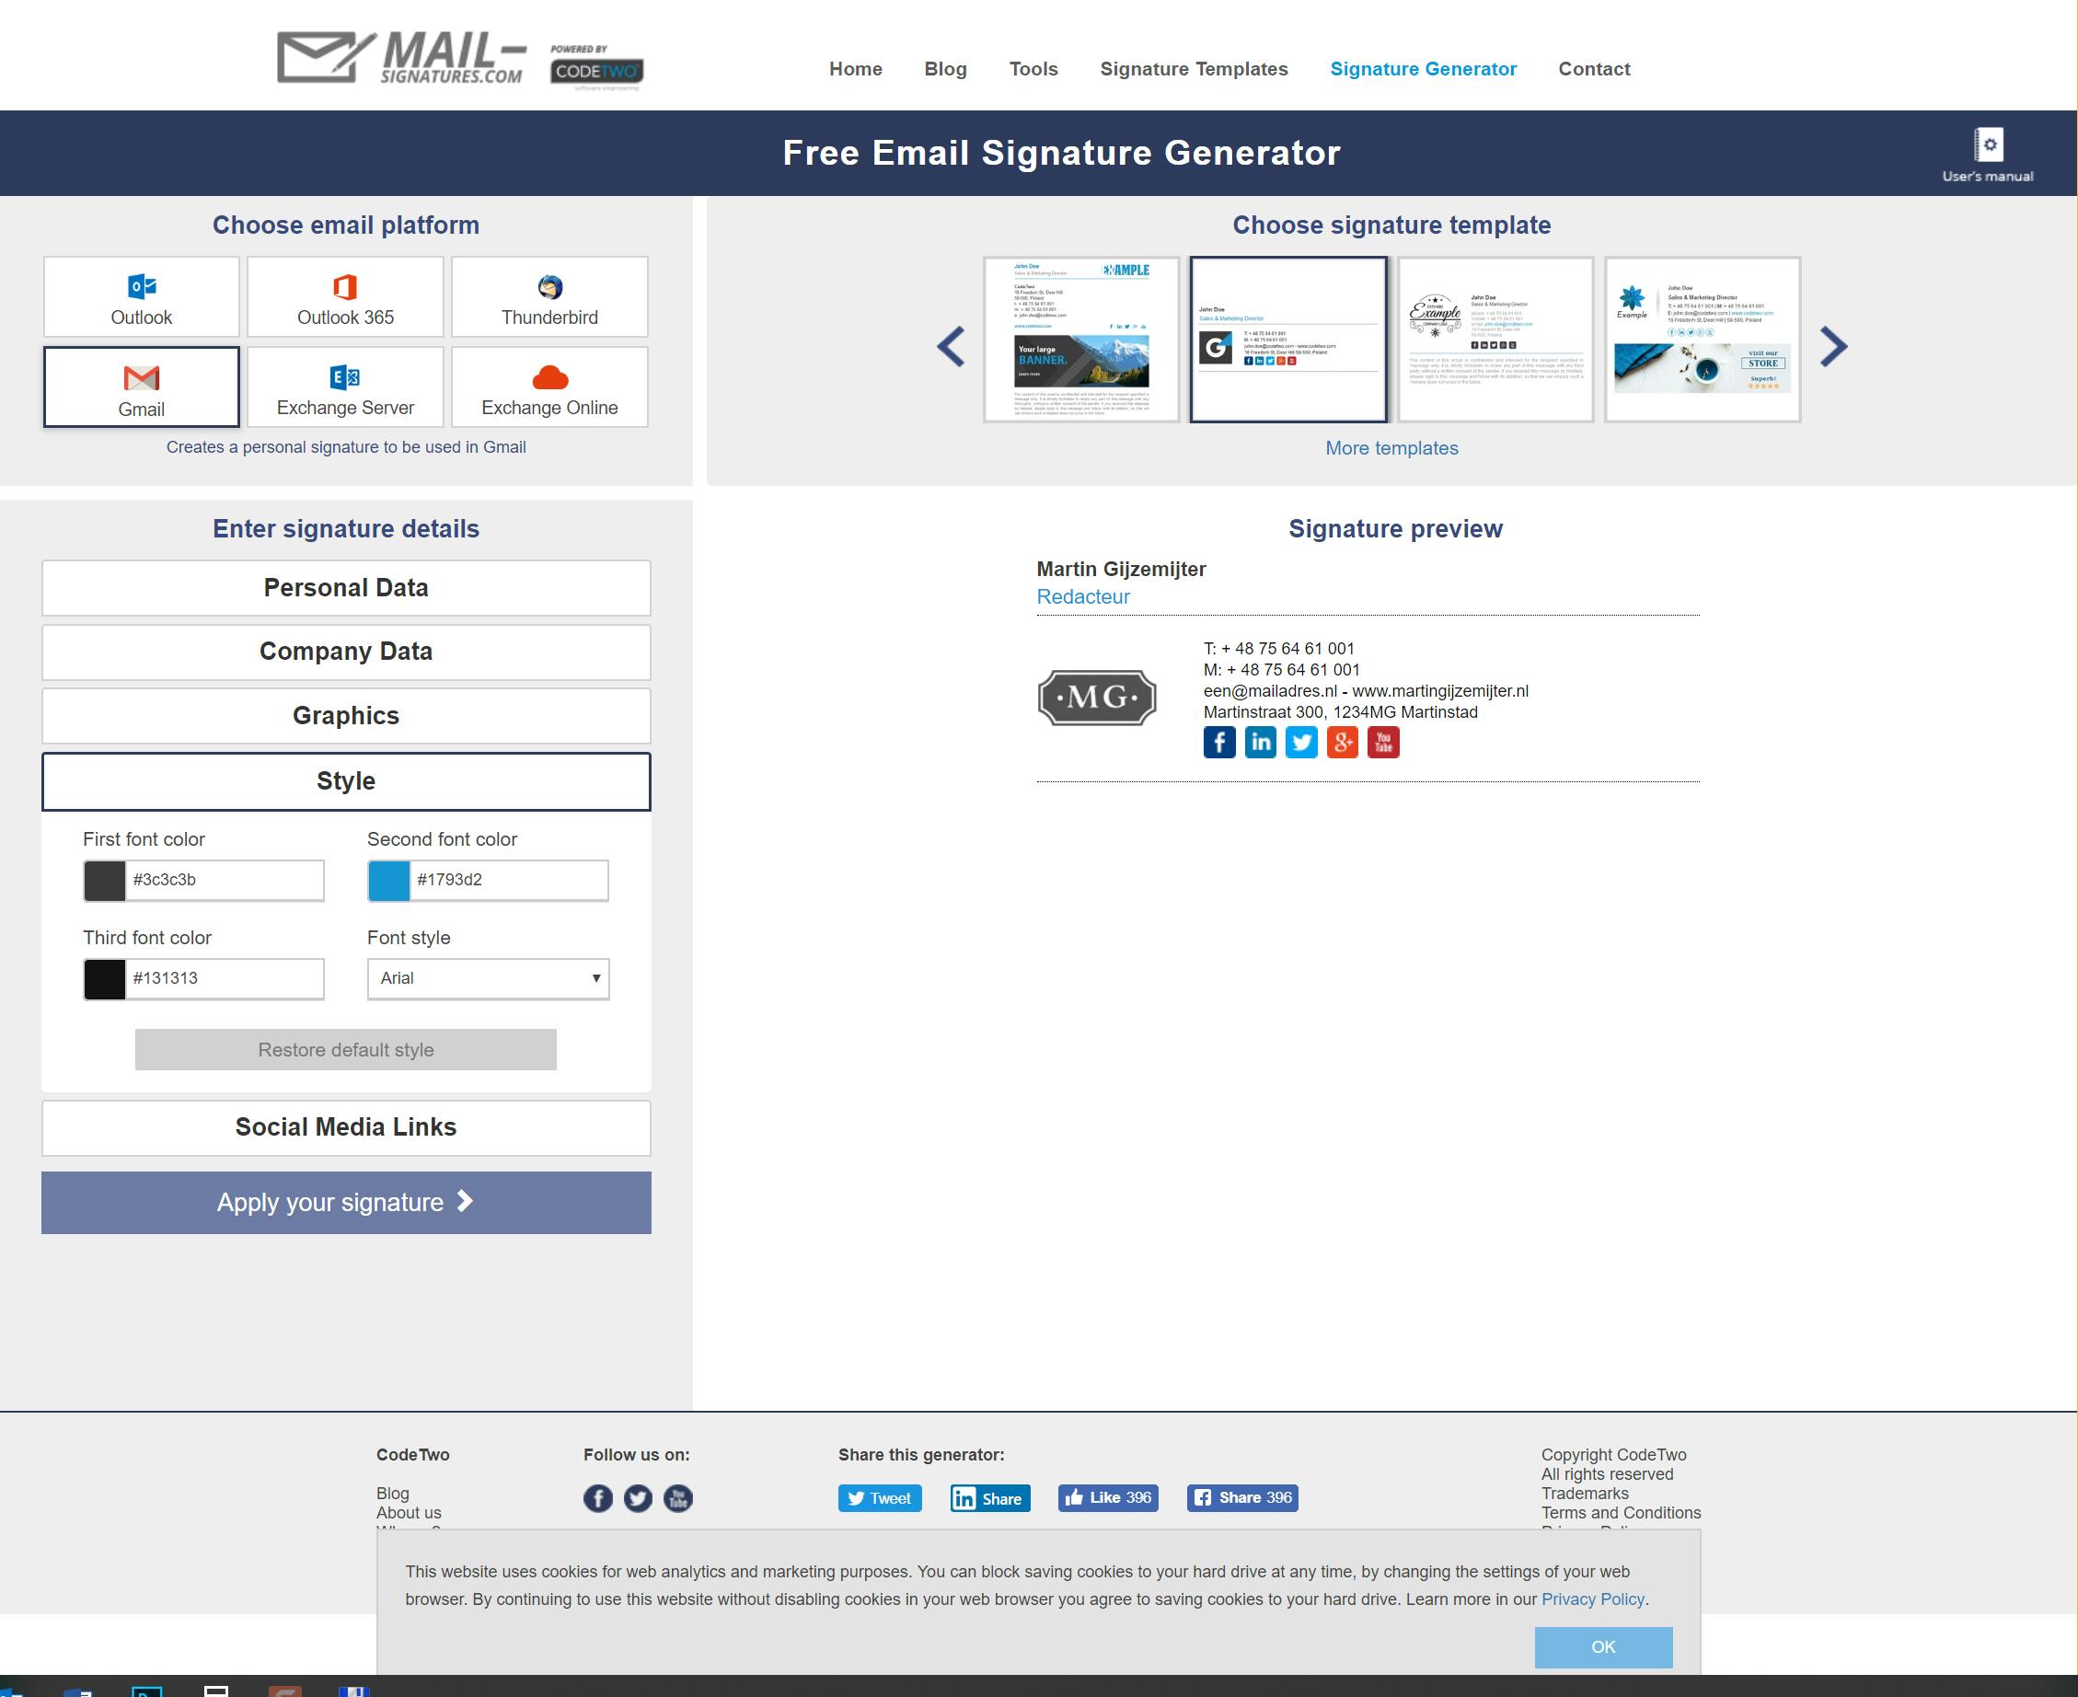Expand the Graphics section
Viewport: 2078px width, 1697px height.
(x=346, y=716)
